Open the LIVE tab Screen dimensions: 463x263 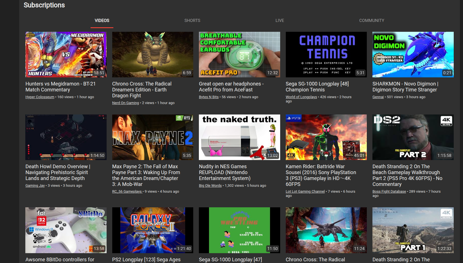pos(280,21)
